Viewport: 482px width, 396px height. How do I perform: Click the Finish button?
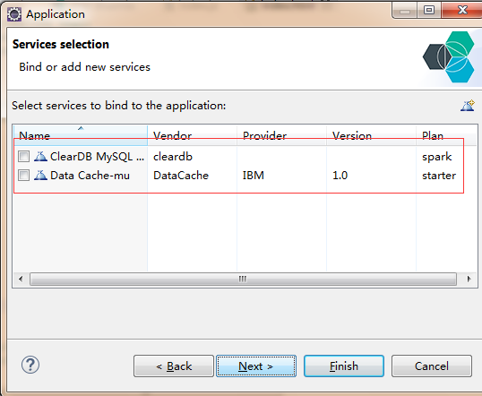coord(344,366)
